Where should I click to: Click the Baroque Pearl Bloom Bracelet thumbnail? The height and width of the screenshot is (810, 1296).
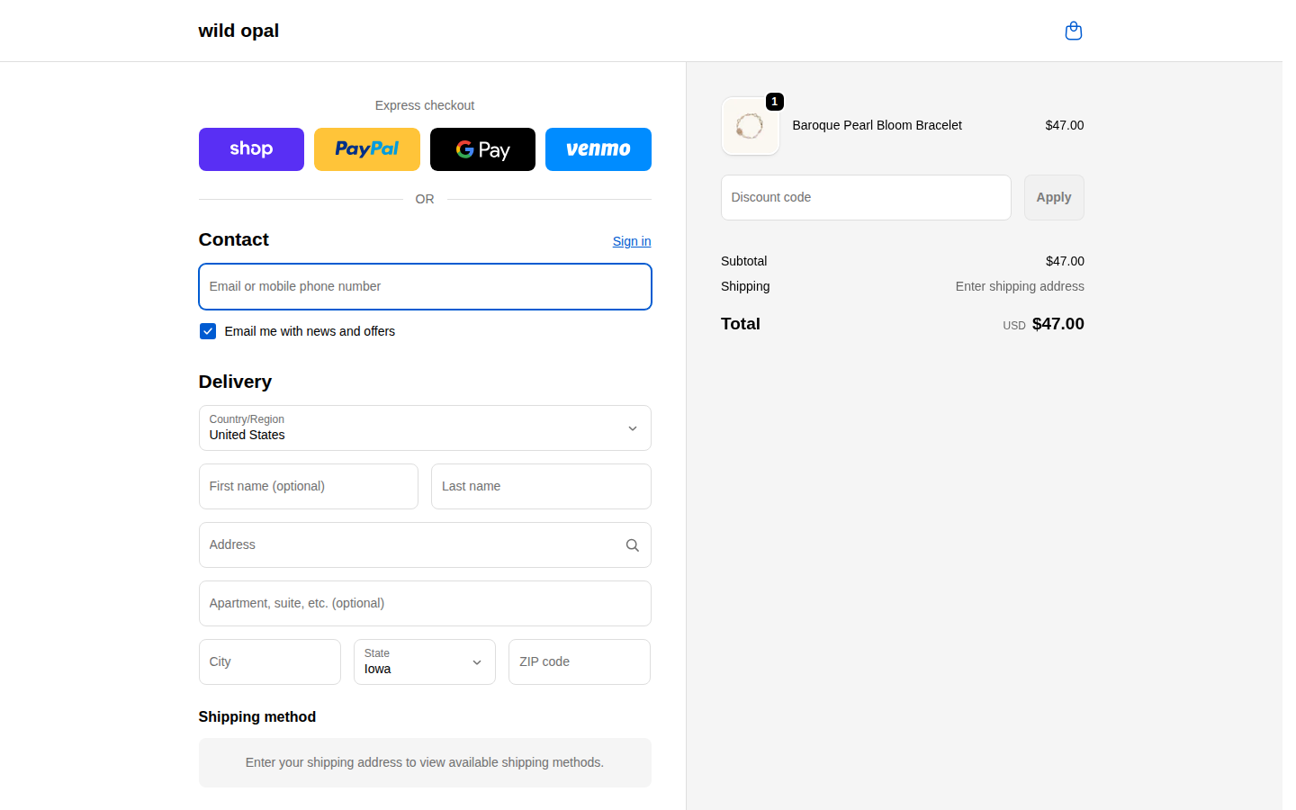point(751,126)
